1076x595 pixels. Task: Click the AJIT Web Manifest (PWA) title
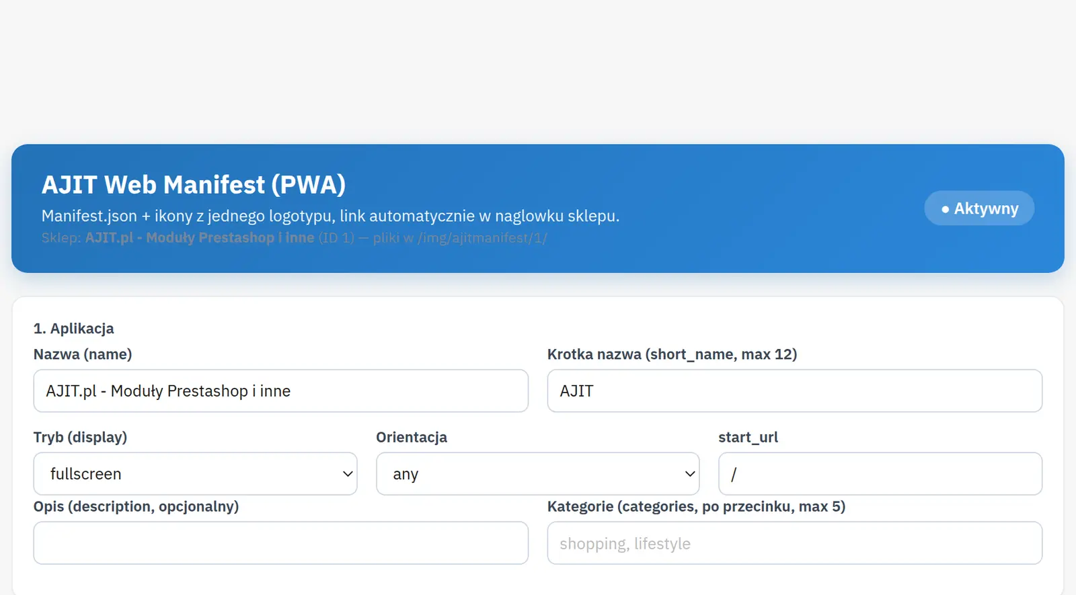tap(194, 184)
